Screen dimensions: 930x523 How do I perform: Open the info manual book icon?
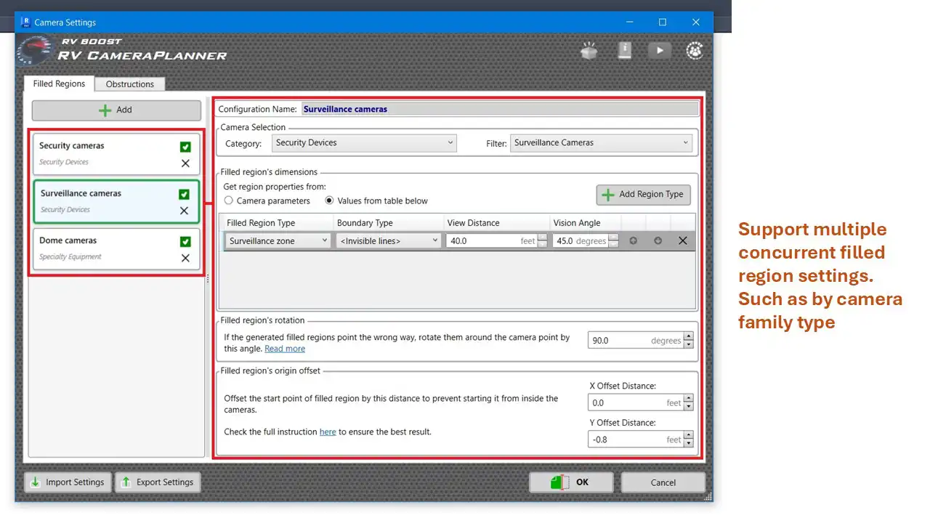624,50
